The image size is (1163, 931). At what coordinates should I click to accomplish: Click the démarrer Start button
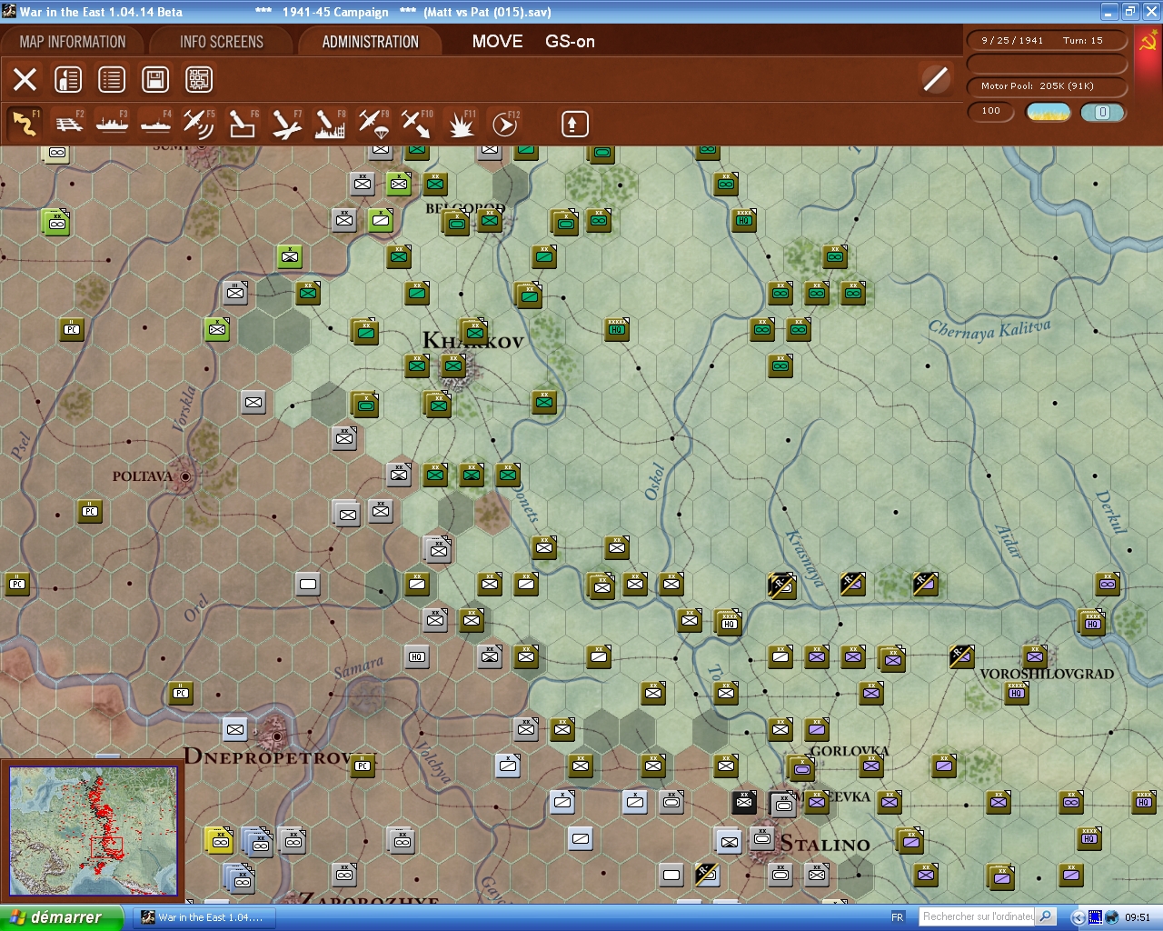click(61, 917)
